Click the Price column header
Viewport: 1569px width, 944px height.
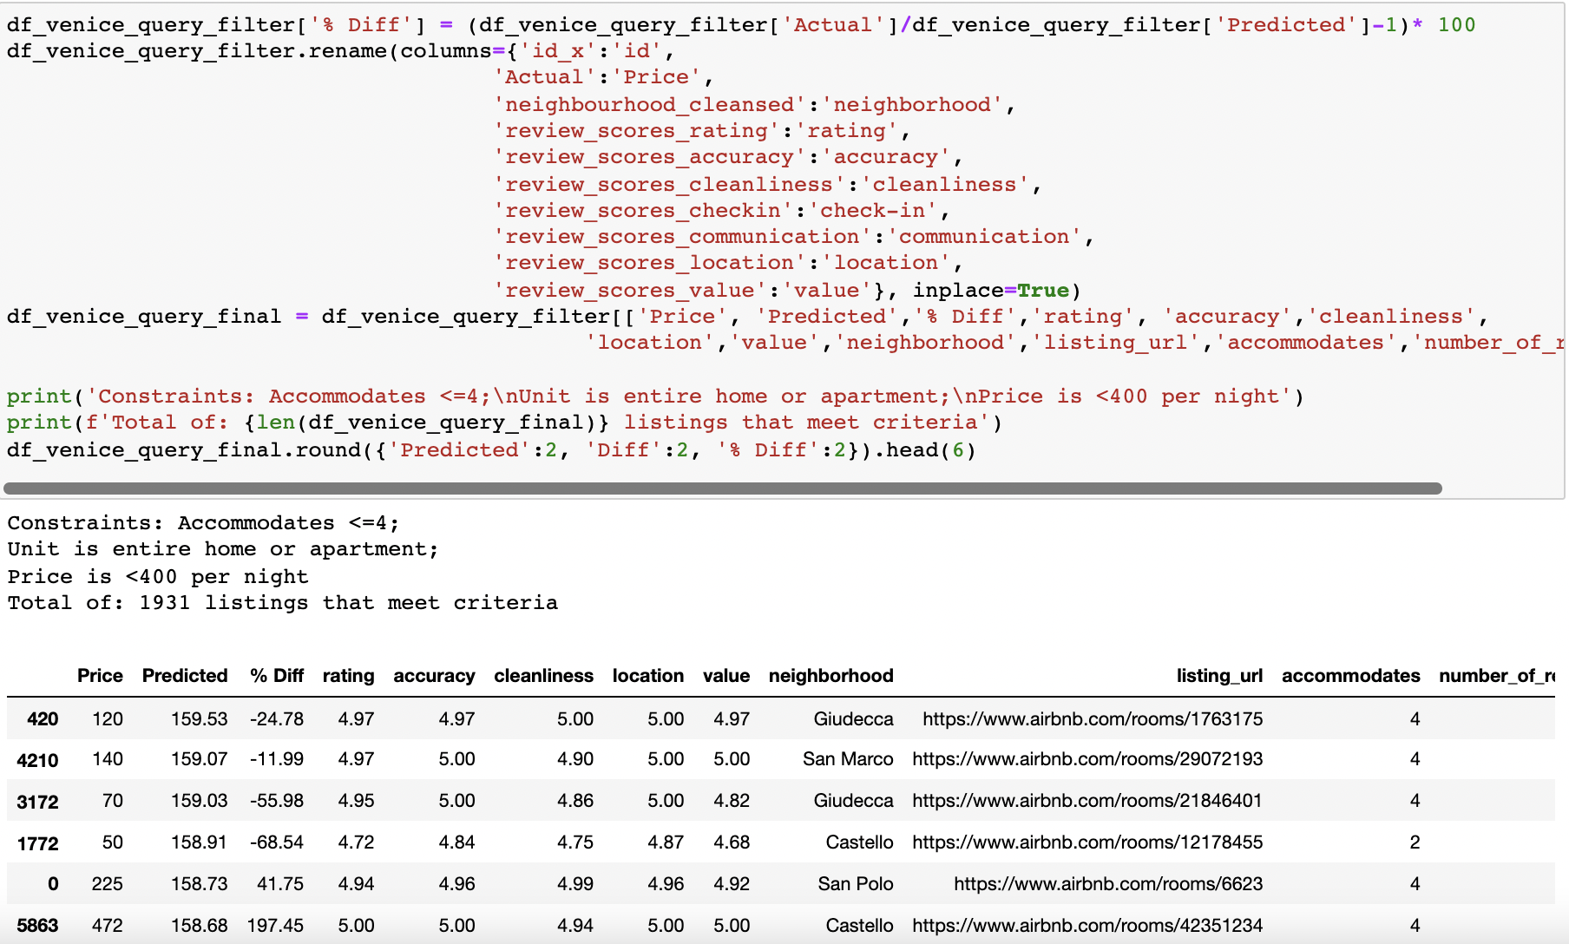tap(100, 676)
